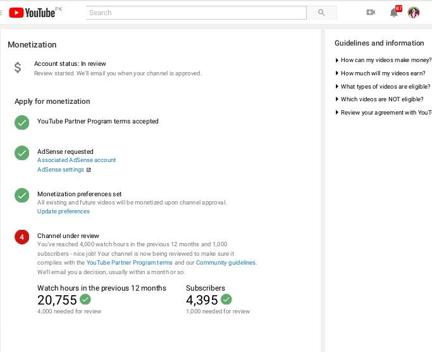
Task: Click the Update preferences link
Action: click(x=63, y=211)
